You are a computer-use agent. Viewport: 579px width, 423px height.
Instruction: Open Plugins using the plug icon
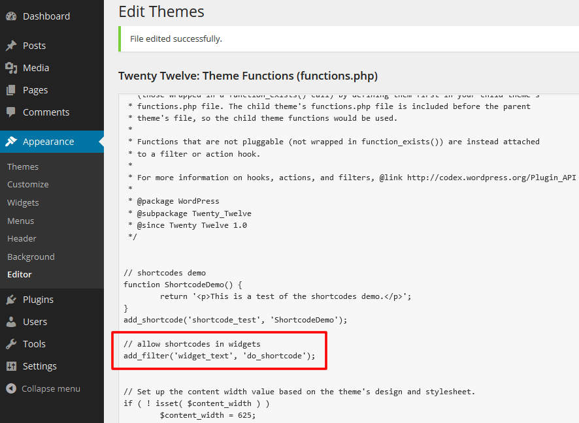[x=12, y=299]
